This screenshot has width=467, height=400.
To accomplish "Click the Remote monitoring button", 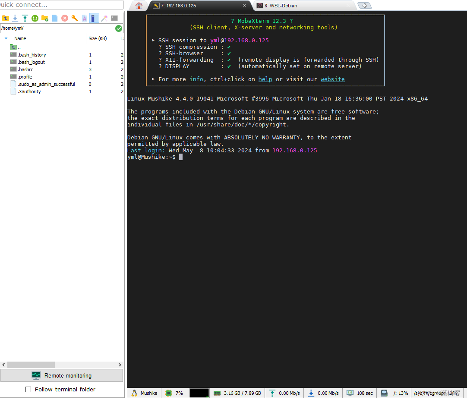I will point(62,375).
